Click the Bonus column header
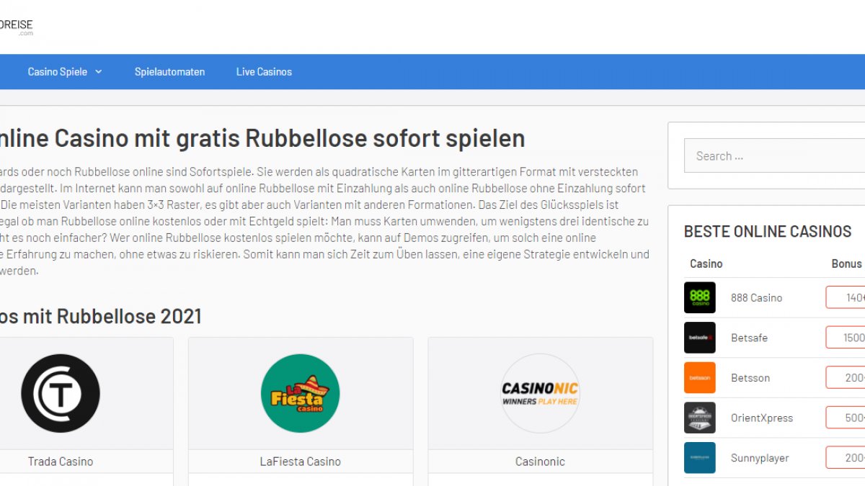The image size is (865, 486). coord(846,264)
